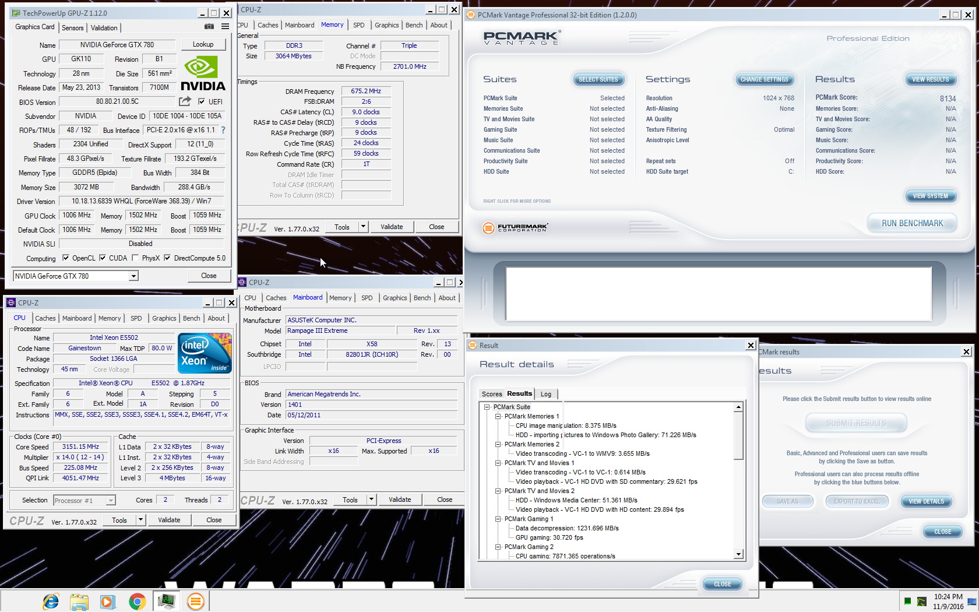Click the GPU-Z screenshot camera icon
Viewport: 979px width, 612px height.
[x=209, y=27]
